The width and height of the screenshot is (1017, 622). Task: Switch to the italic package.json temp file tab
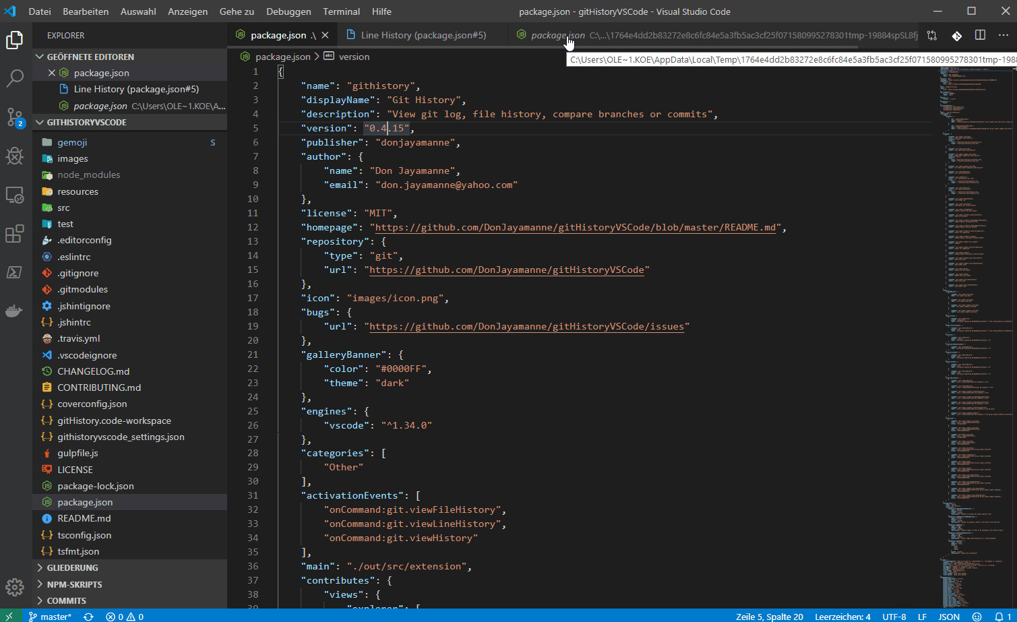(x=714, y=35)
